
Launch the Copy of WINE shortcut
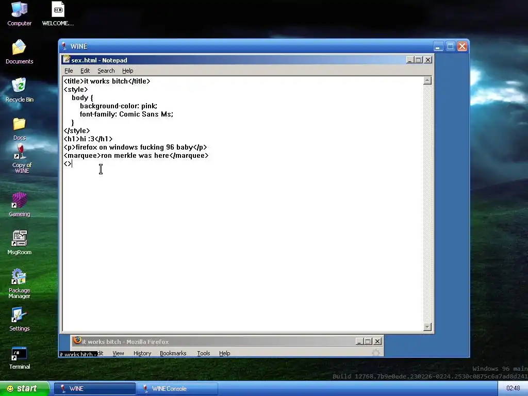click(x=22, y=158)
